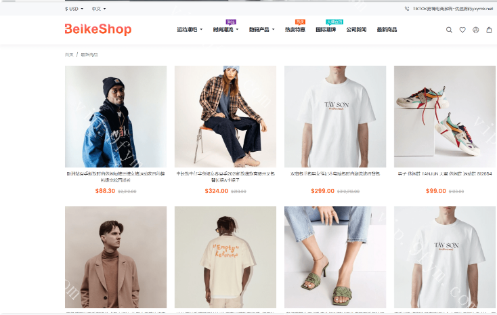Viewport: 497px width, 315px height.
Task: Go to 最新商品 in navigation
Action: (x=387, y=30)
